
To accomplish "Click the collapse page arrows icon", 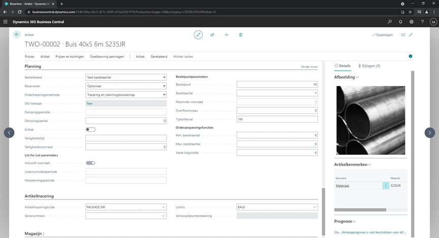I will (411, 35).
